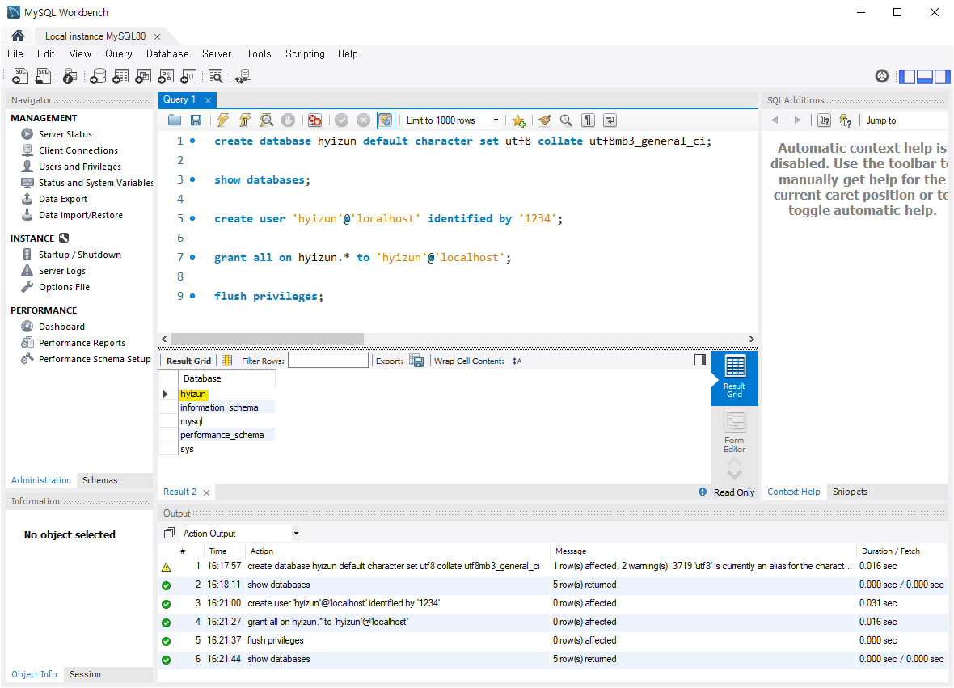
Task: Toggle continue-on-error execution mode
Action: coord(314,120)
